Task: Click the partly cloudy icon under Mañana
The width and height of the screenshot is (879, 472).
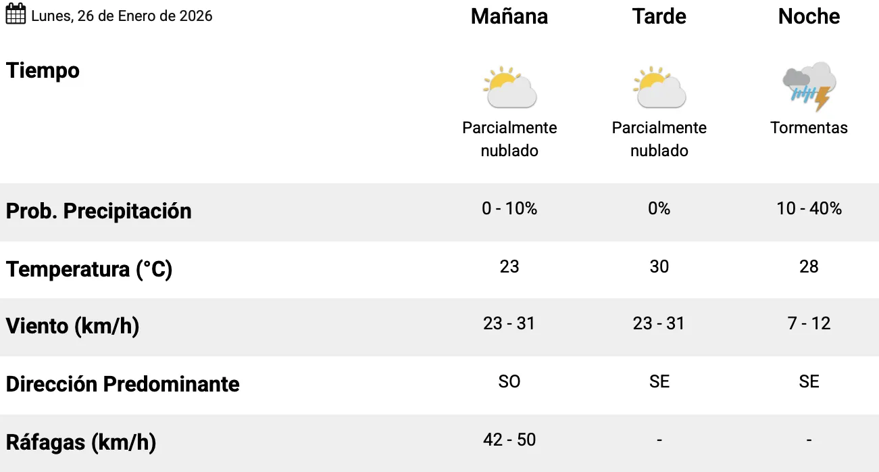Action: [509, 87]
